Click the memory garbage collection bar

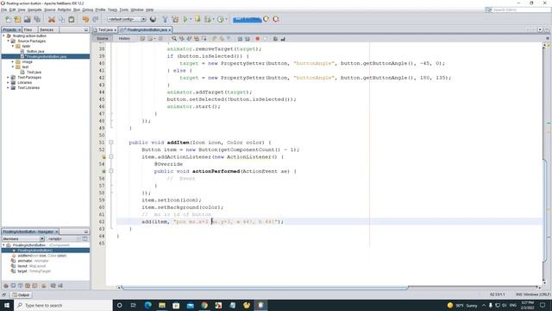(x=248, y=19)
